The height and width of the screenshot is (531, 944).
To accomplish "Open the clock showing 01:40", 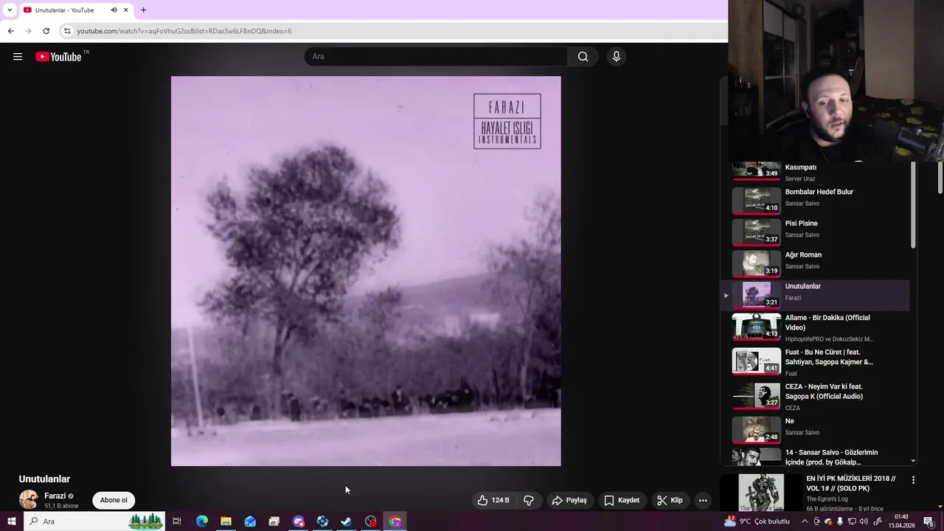I will click(901, 521).
